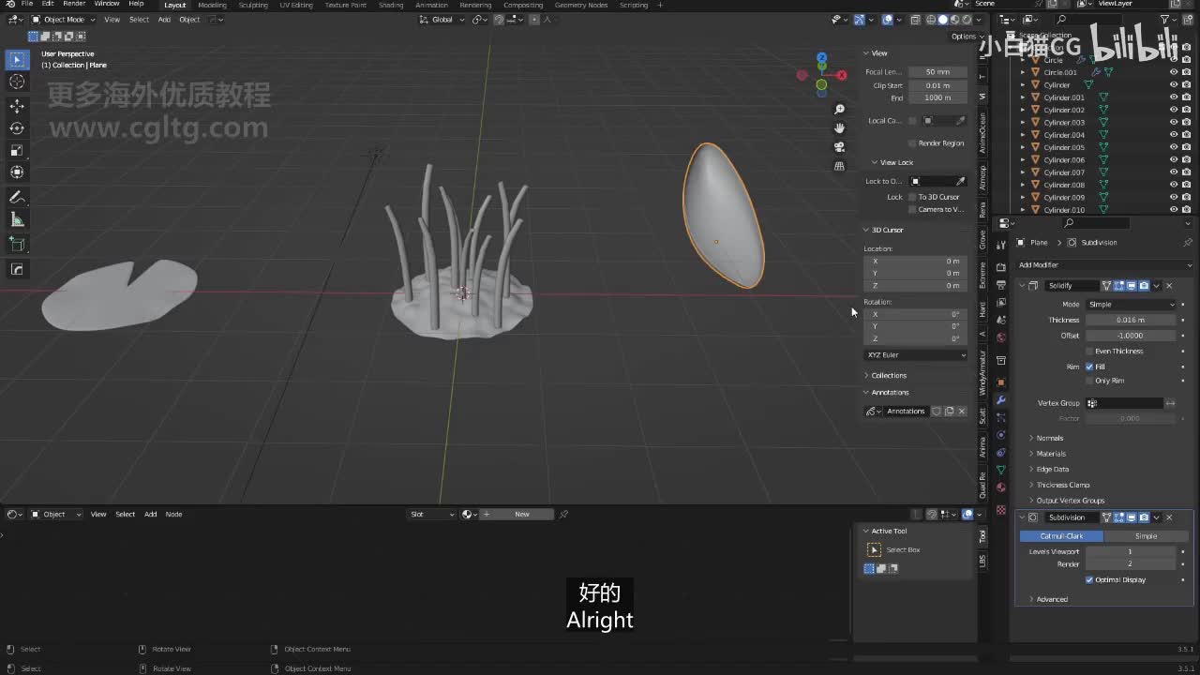Check Lock To 3D Cursor

point(912,197)
